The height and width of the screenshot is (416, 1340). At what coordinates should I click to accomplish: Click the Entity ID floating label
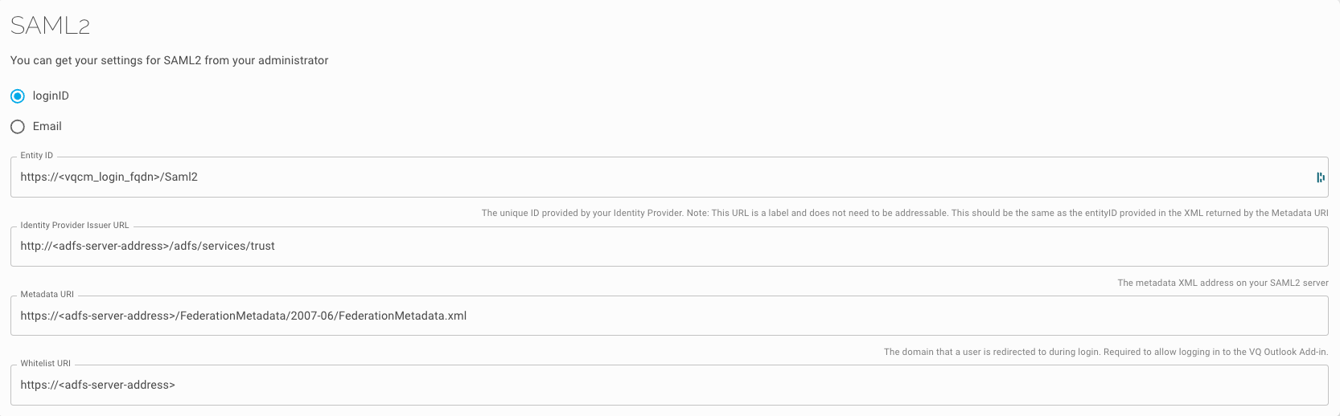coord(37,156)
